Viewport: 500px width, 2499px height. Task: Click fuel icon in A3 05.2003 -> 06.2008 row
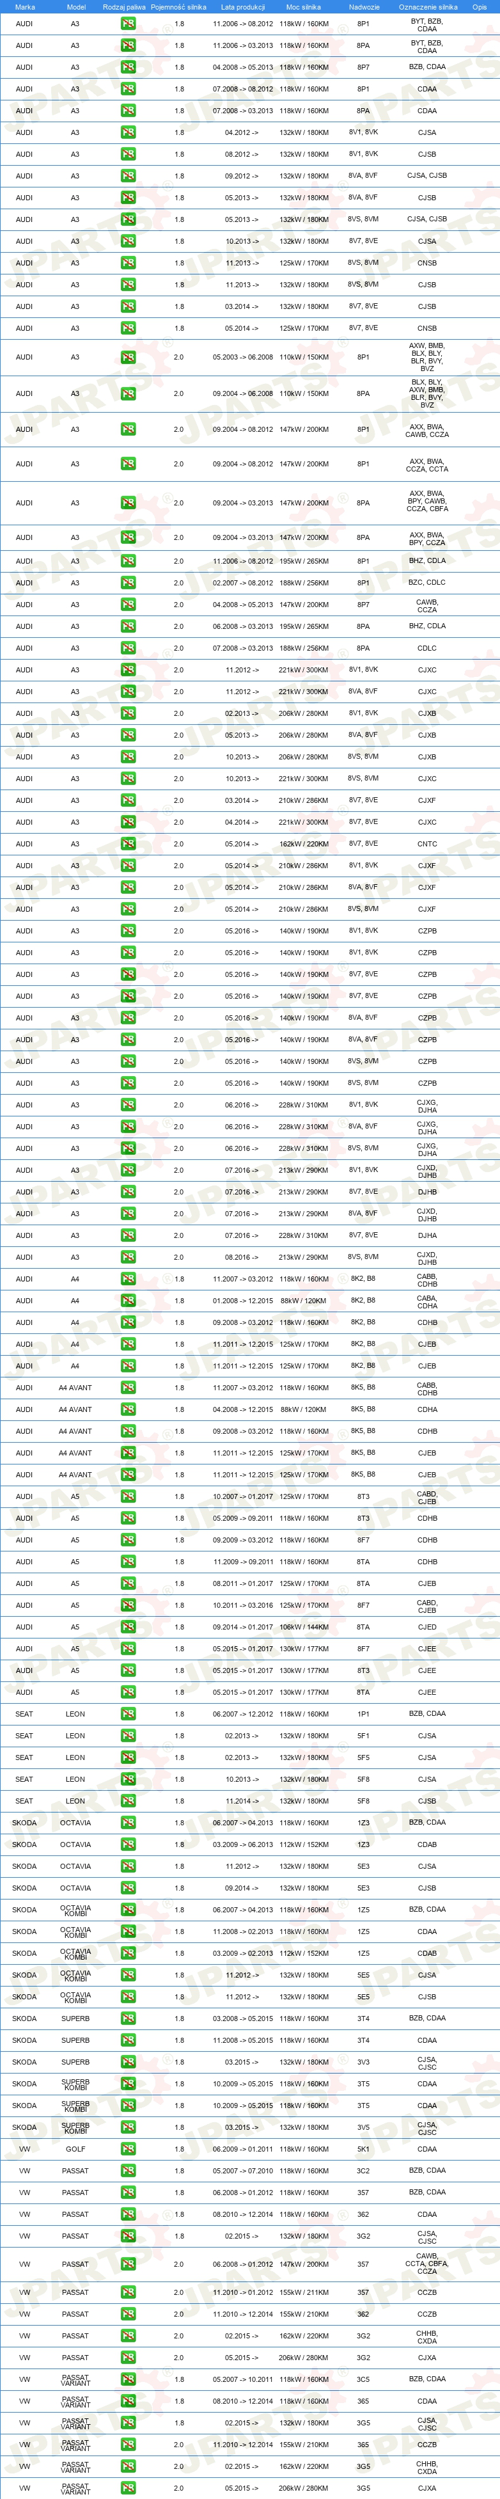click(x=128, y=357)
